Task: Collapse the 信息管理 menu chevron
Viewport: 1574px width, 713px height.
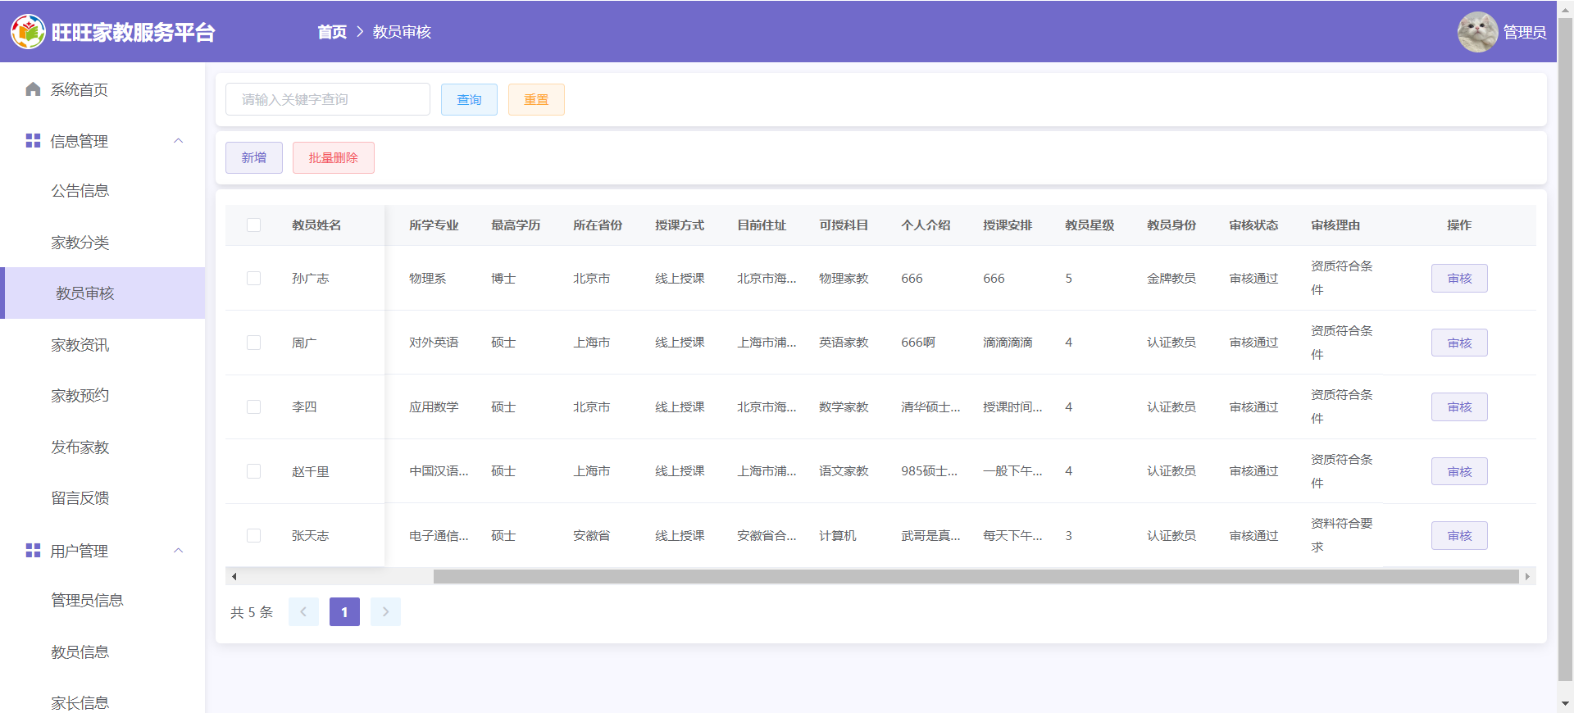Action: [x=179, y=141]
